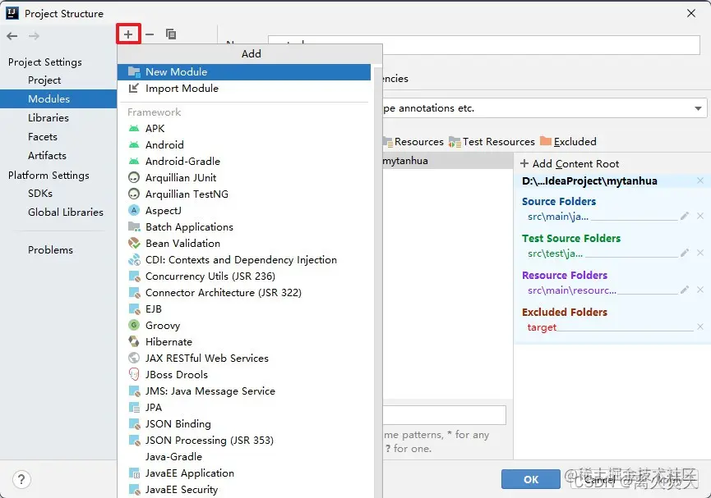Unmark src\main\ja... source folder
711x498 pixels.
point(700,216)
